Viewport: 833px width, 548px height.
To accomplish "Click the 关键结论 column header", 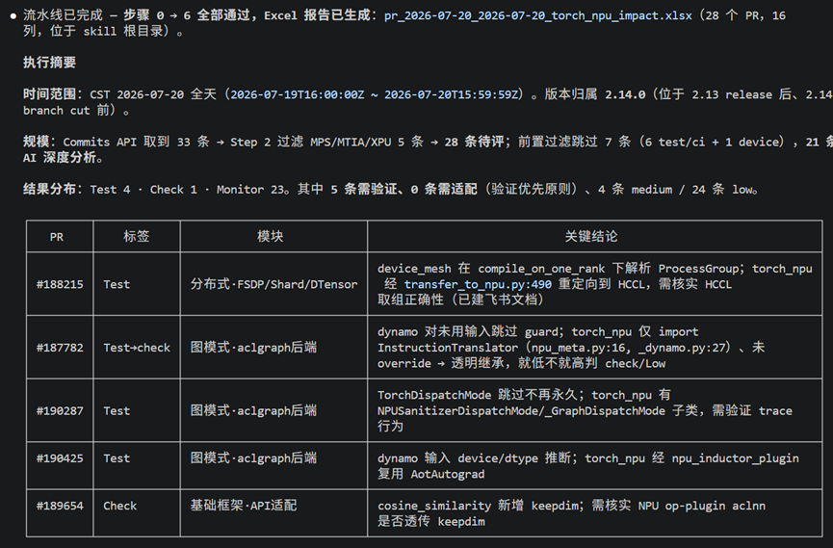I will click(x=591, y=236).
